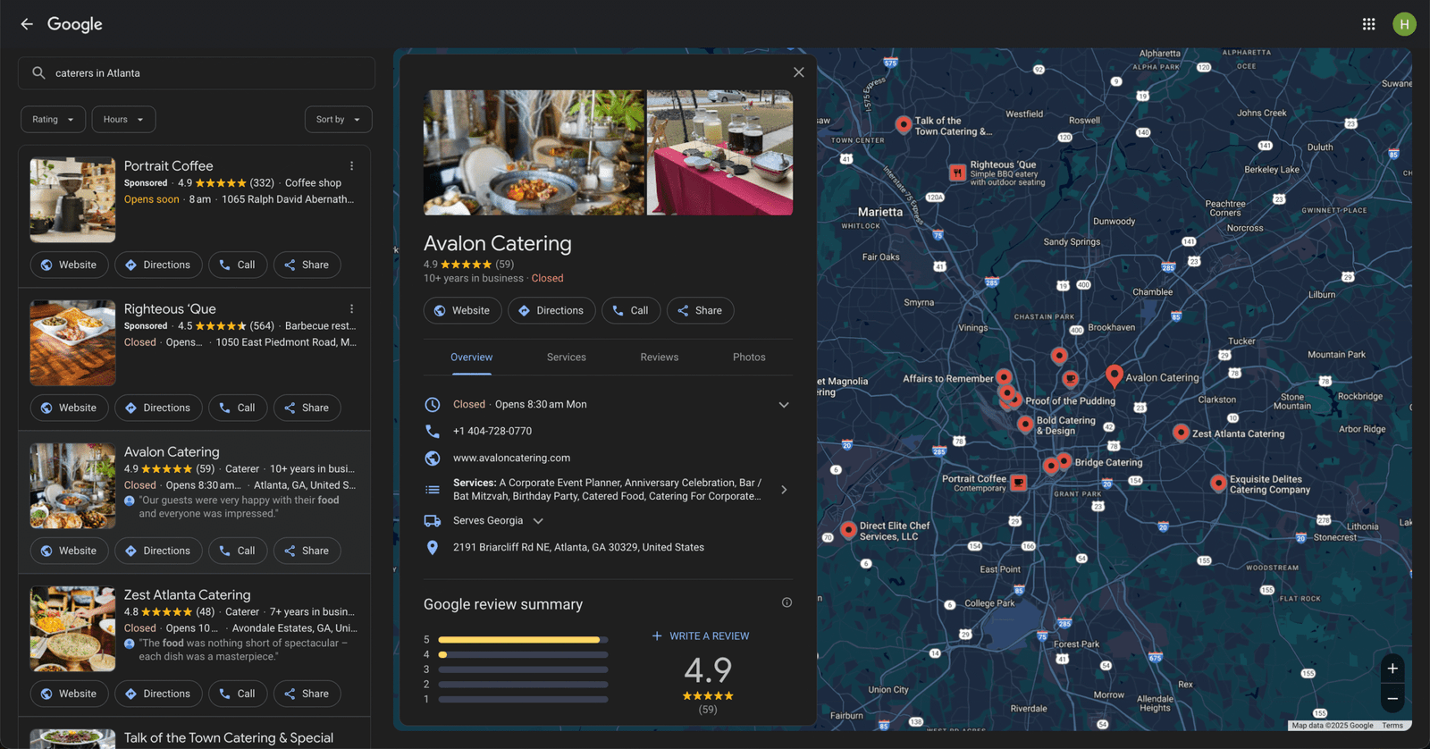Expand the Services list arrow
Image resolution: width=1430 pixels, height=749 pixels.
click(x=784, y=490)
